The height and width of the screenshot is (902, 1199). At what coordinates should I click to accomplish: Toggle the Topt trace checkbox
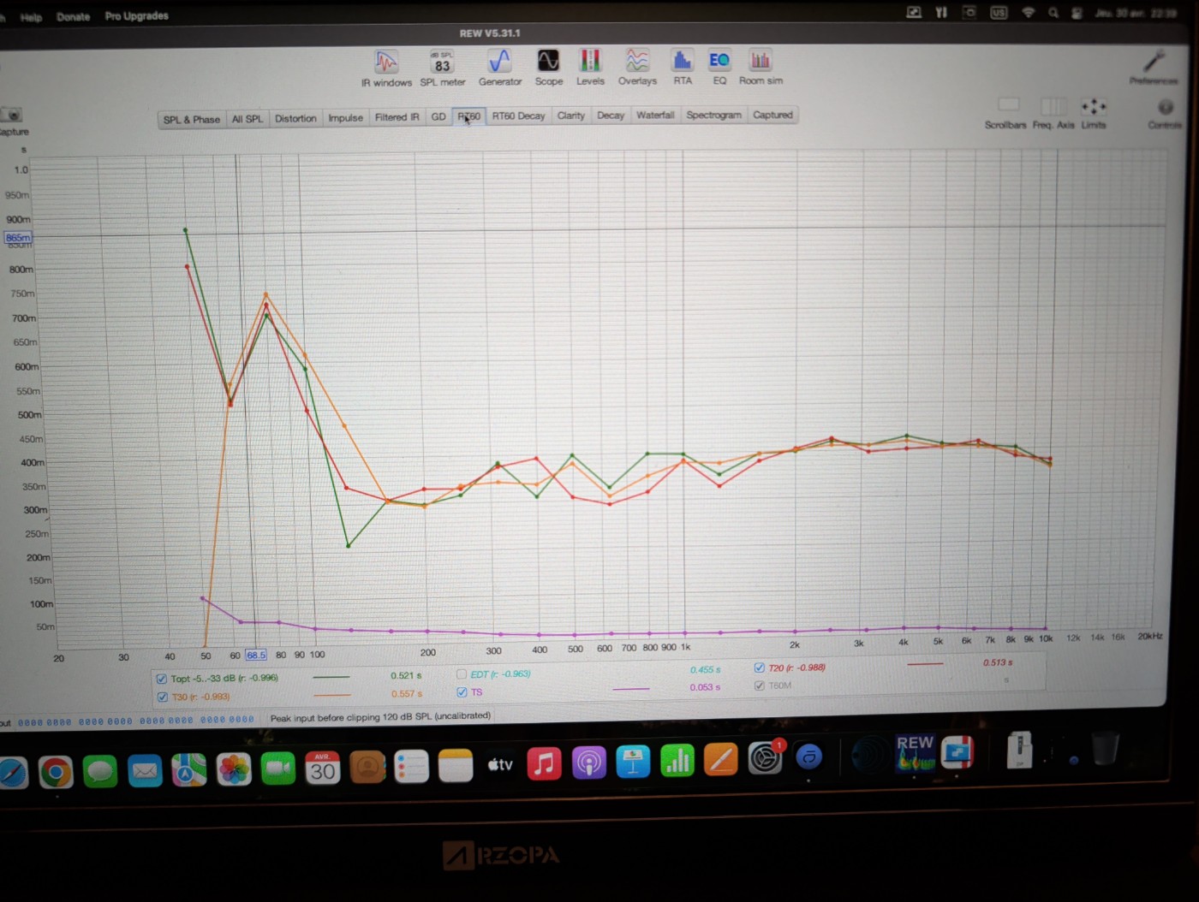161,679
